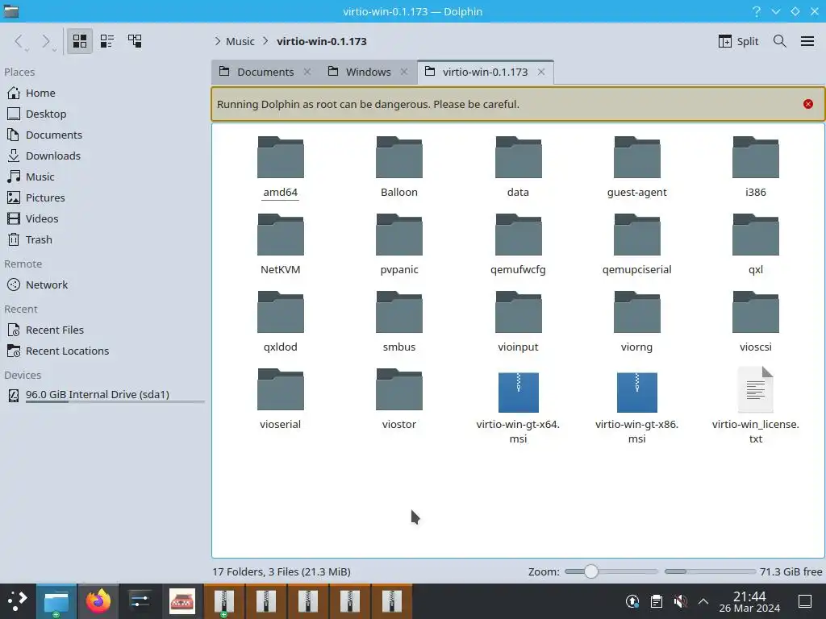Select virtio-win_license.txt file
The width and height of the screenshot is (826, 619).
coord(755,406)
